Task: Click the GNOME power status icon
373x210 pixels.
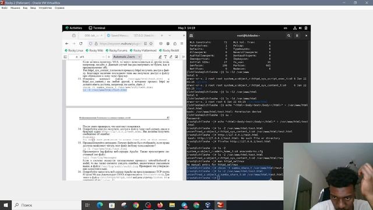Action: [x=306, y=28]
